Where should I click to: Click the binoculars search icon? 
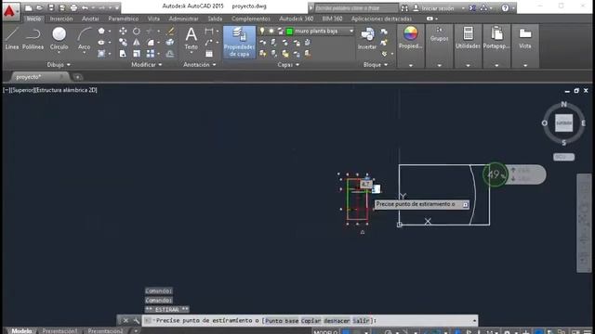(x=404, y=7)
